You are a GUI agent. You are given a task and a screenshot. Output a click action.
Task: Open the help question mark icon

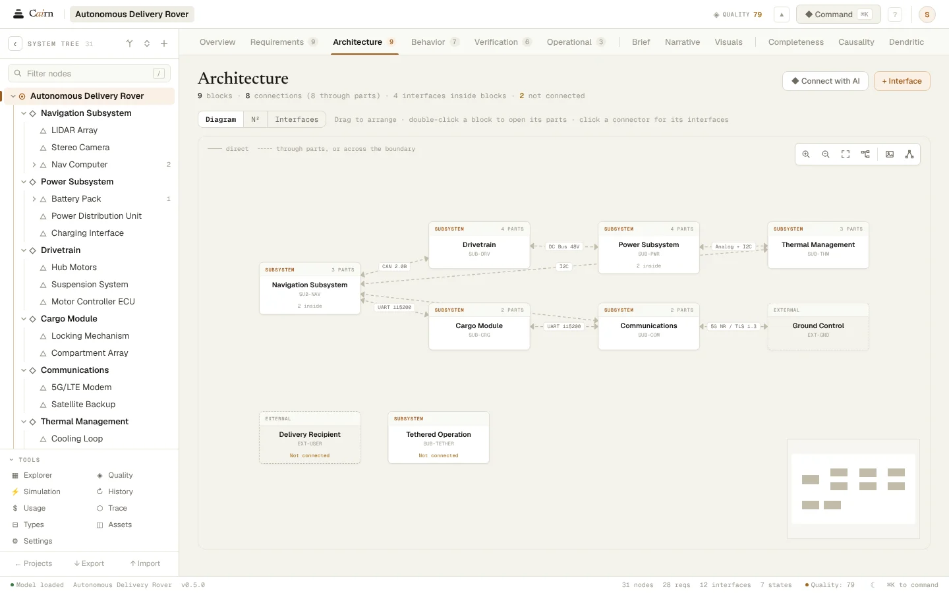(x=895, y=14)
